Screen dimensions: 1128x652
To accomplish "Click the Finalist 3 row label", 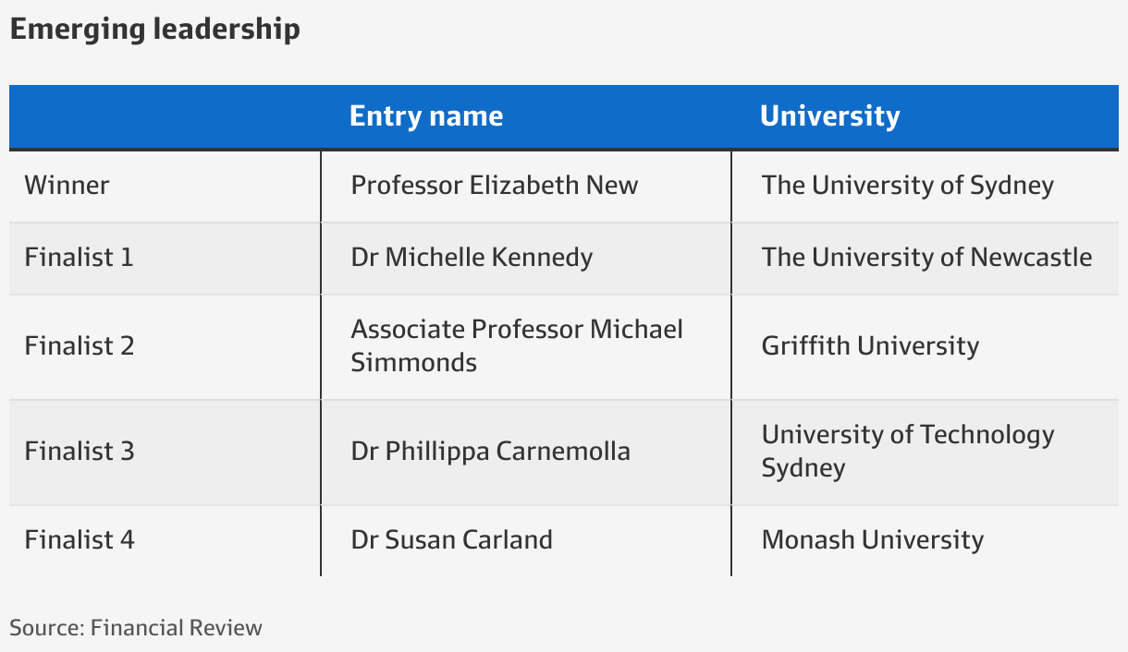I will 80,451.
